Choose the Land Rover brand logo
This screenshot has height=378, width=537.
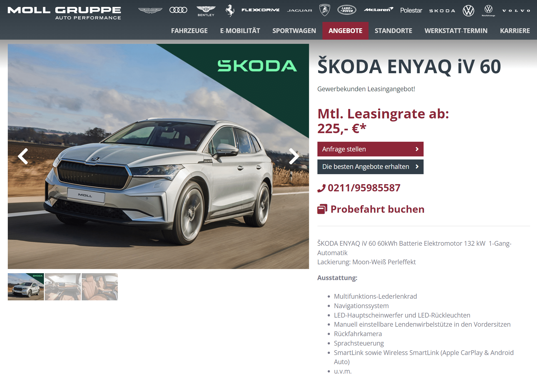(x=347, y=10)
